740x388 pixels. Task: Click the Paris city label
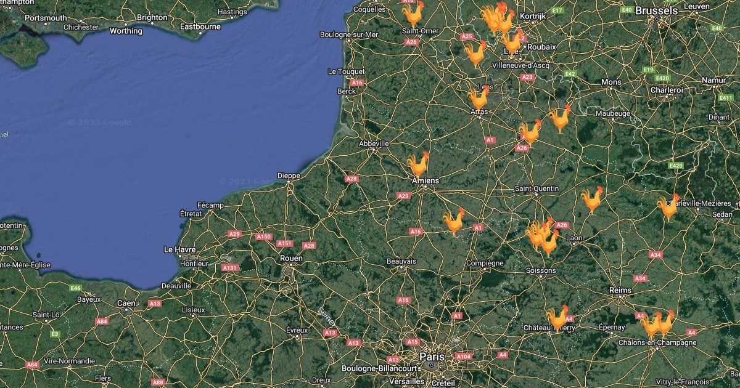click(432, 357)
